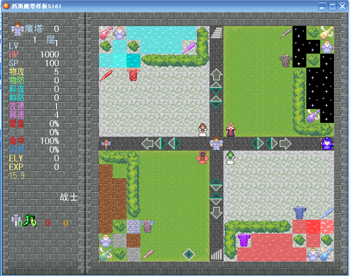350x276 pixels.
Task: Talk to the old man next to the blue potion
Action: click(313, 254)
